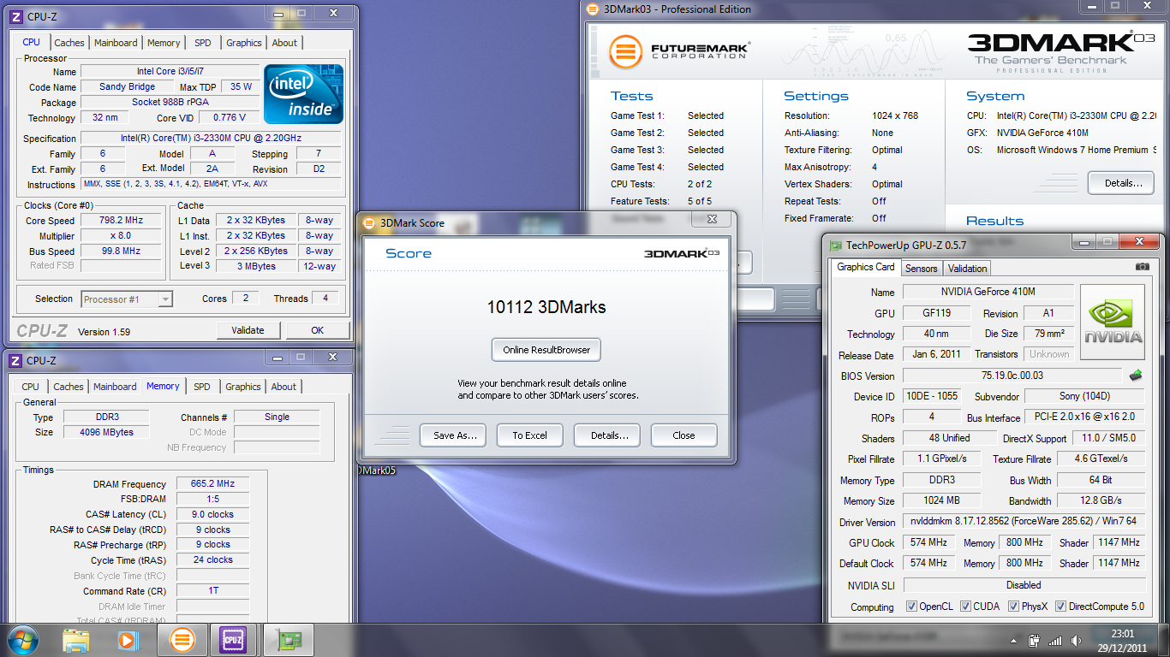
Task: Click the Memory Size value 1024 MB
Action: [x=941, y=500]
